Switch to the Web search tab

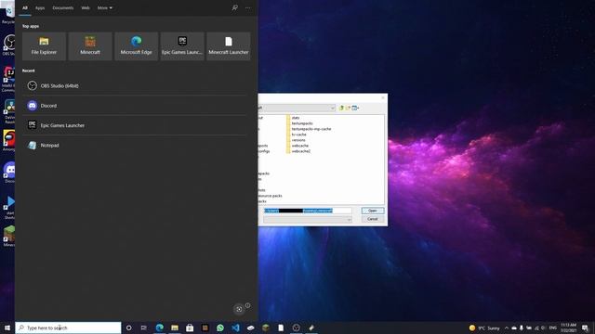click(86, 8)
